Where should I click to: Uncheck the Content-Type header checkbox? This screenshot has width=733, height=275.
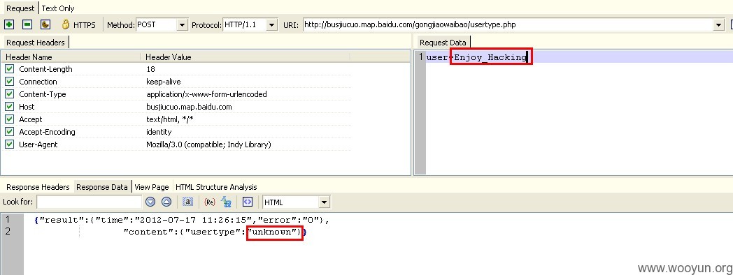9,94
